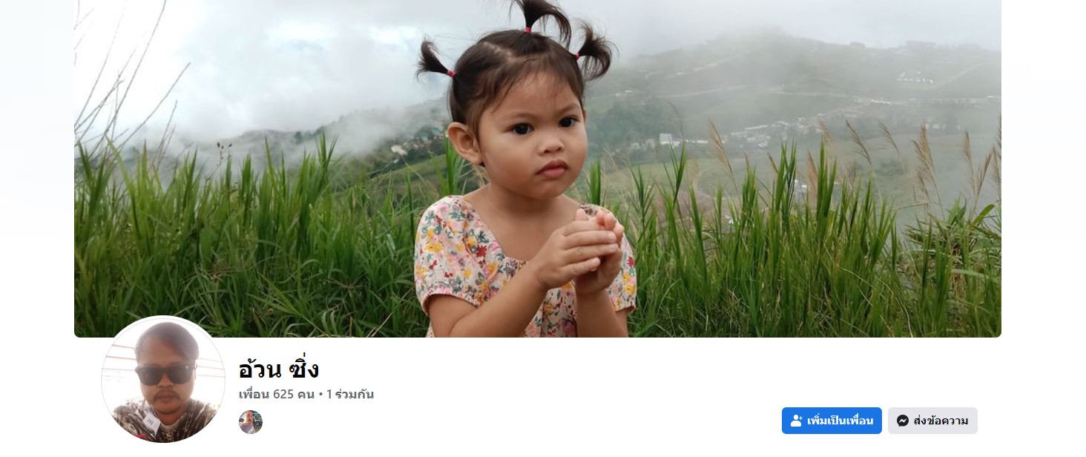
Task: Click the person-plus icon on Add Friend button
Action: tap(797, 421)
